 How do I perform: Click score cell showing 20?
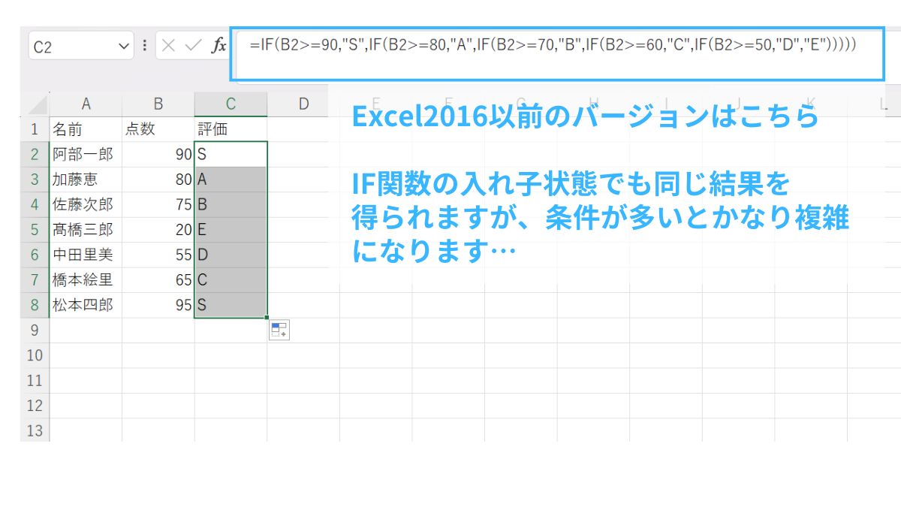158,230
